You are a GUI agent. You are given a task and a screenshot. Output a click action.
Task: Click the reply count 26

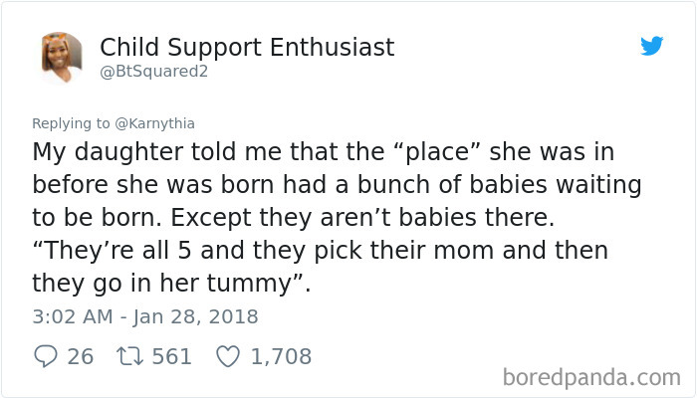pyautogui.click(x=81, y=356)
